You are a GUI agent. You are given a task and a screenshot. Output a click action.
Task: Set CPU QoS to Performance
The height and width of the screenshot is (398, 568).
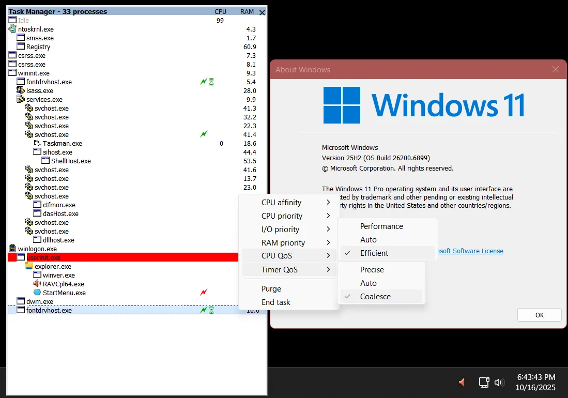pos(387,226)
